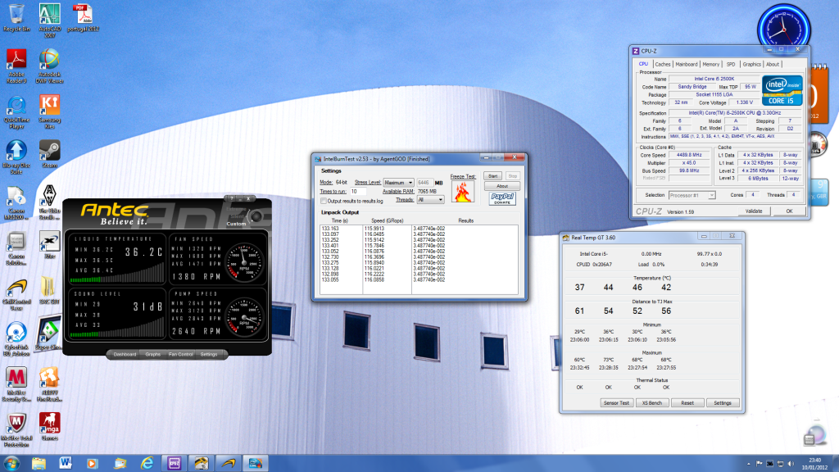Open Settings in Real Temp

tap(723, 403)
